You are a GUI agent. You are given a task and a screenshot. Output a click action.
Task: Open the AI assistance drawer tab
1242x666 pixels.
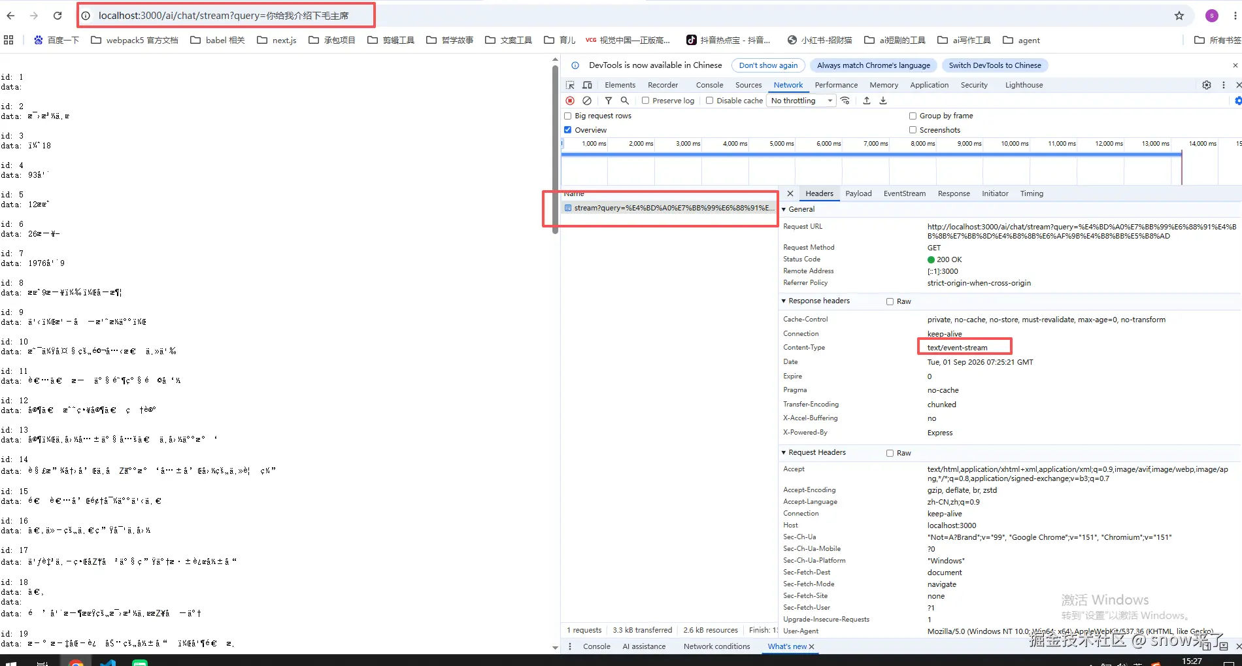click(x=644, y=646)
